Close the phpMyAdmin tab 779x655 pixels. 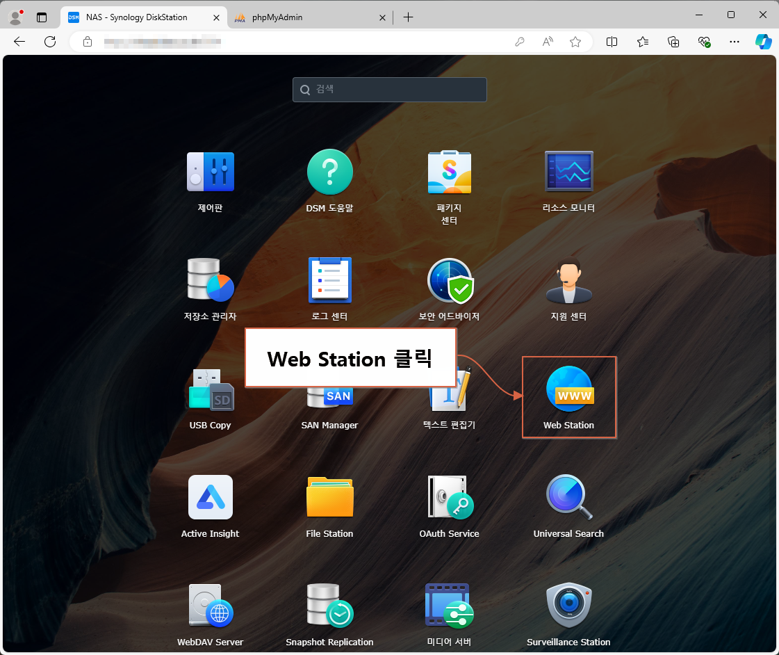382,17
